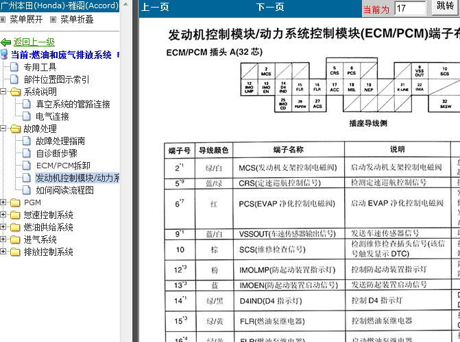Click the folder icon for 故障处理
The width and height of the screenshot is (460, 342).
(16, 129)
